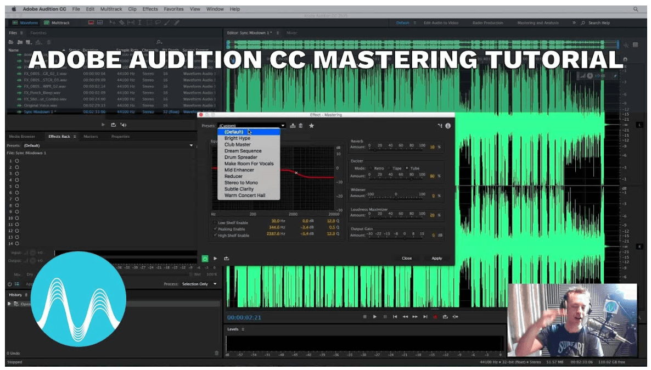Screen dimensions: 651x370
Task: Open Markers tab
Action: [x=91, y=136]
